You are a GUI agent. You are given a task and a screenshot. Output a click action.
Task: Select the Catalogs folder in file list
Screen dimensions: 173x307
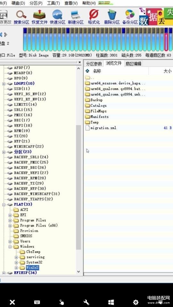coord(96,106)
